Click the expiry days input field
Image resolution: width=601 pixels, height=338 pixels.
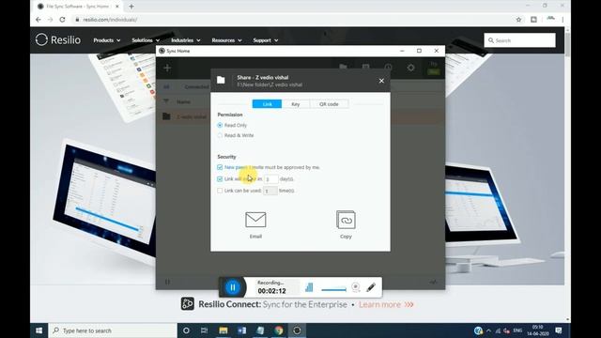point(270,179)
